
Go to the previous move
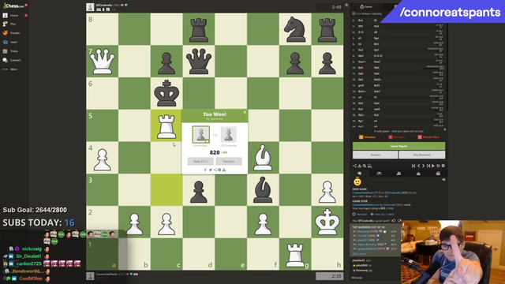click(x=419, y=166)
